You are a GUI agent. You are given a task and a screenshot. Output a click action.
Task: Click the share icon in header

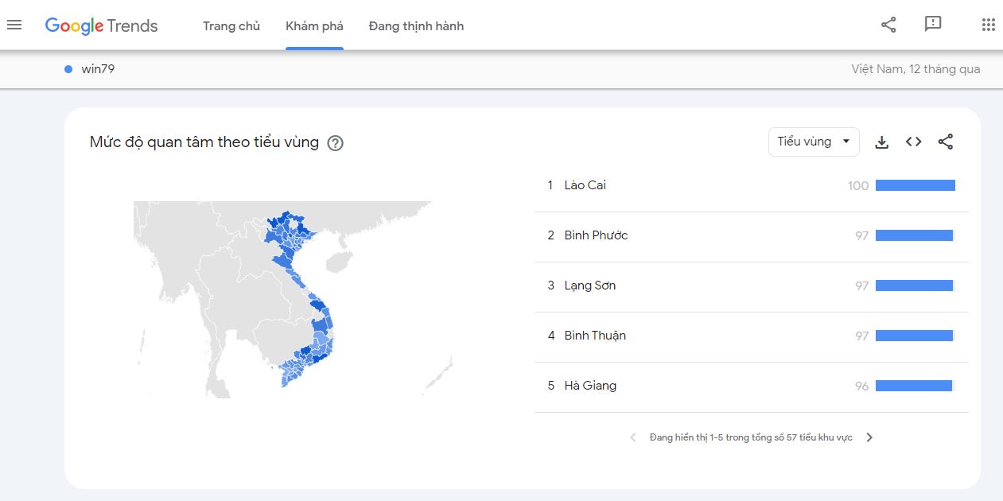click(888, 25)
